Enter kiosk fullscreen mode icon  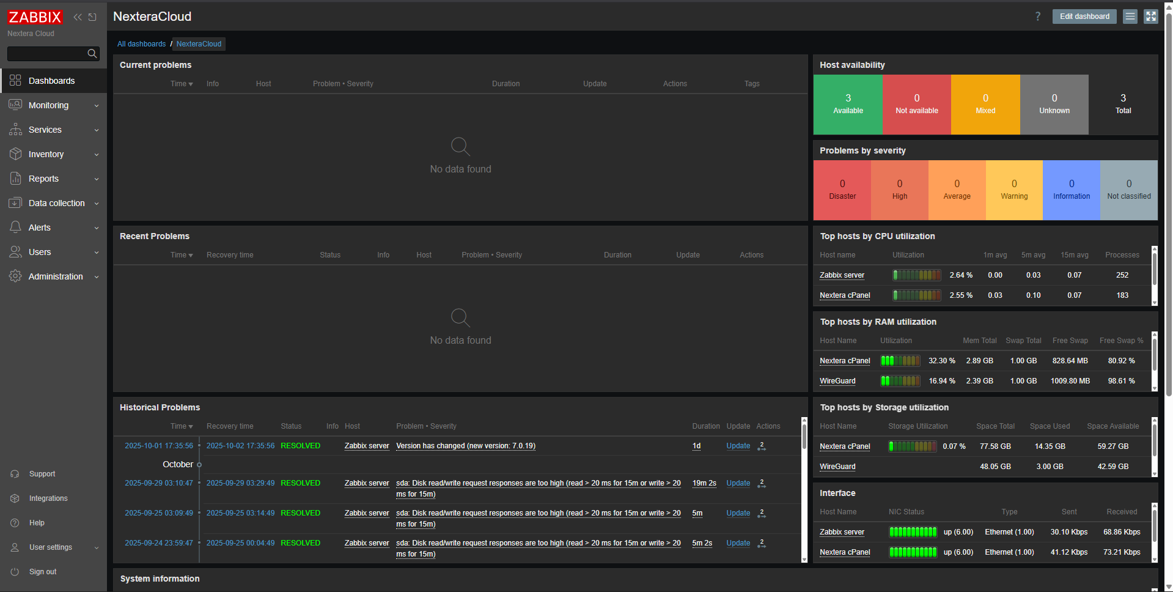tap(1151, 17)
